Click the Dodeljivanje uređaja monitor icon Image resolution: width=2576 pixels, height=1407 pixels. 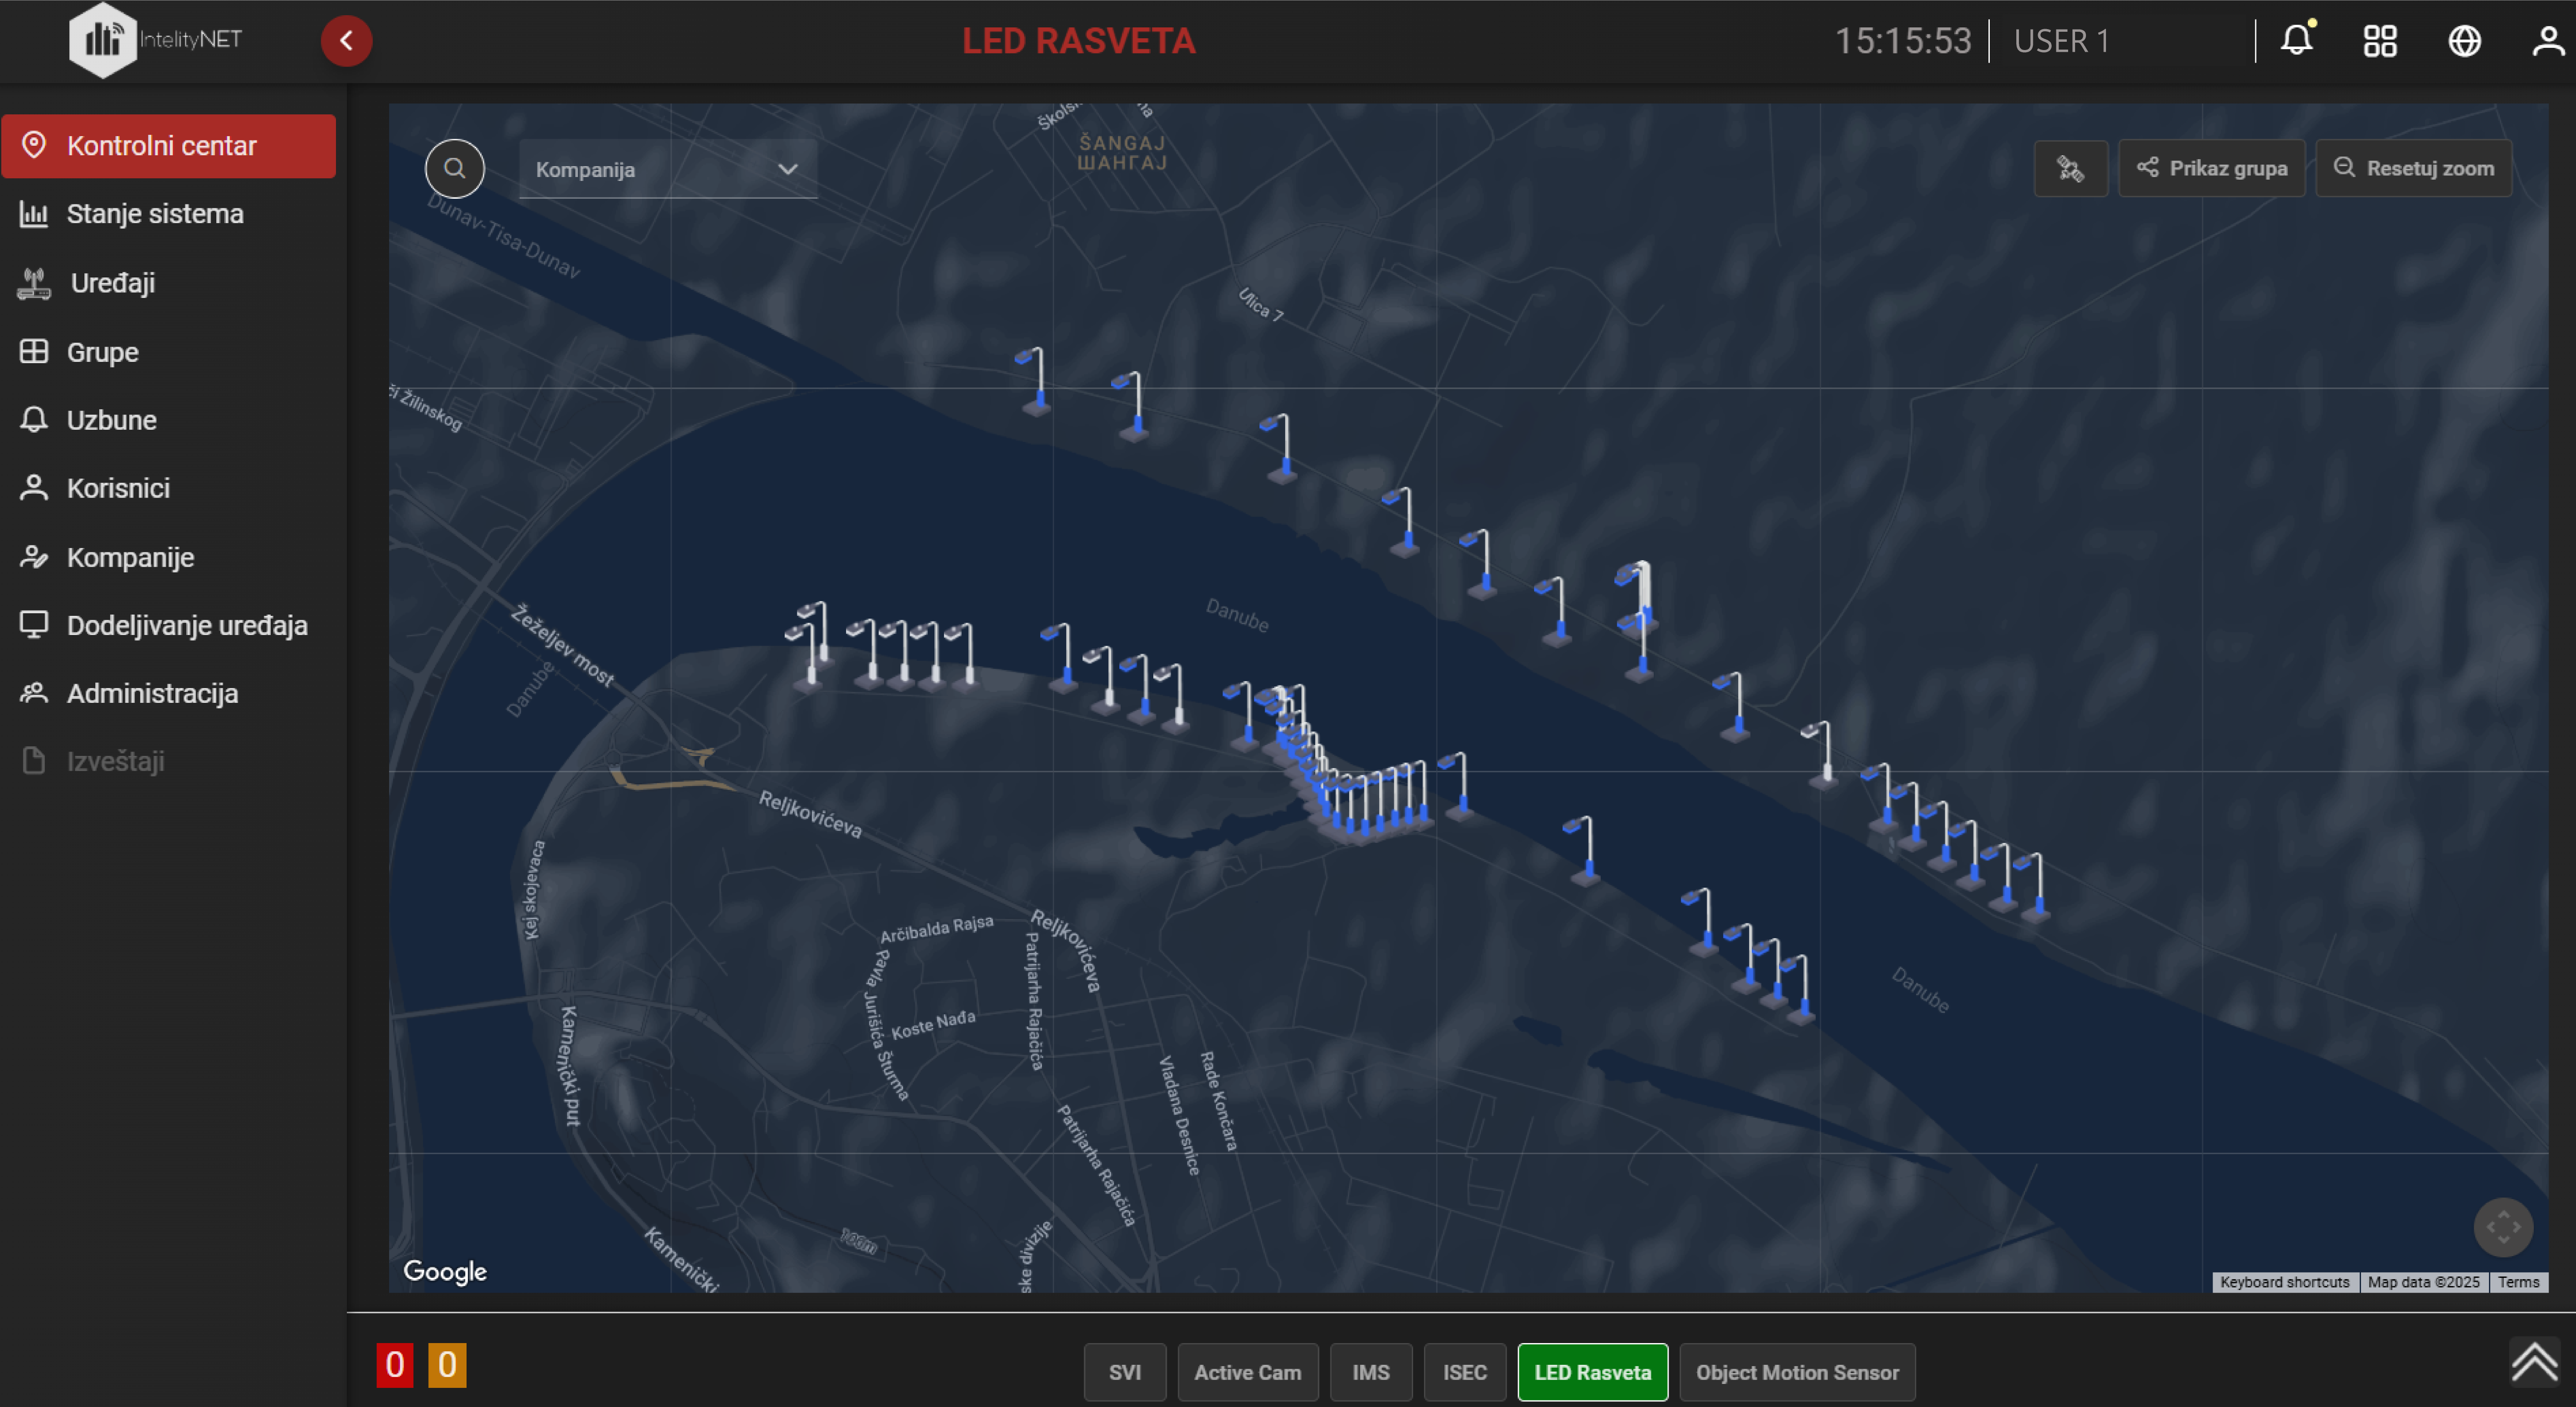click(34, 625)
